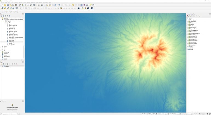Create a new project from the toolbar

click(x=2, y=5)
